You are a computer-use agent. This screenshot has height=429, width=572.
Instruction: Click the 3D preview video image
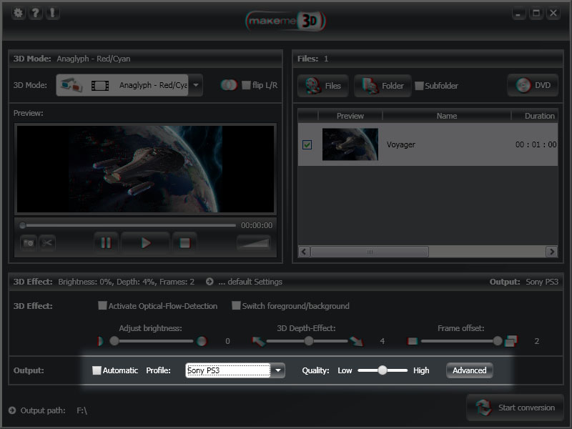pyautogui.click(x=146, y=169)
